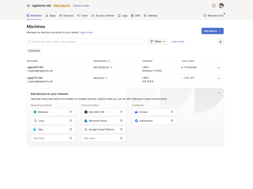Switch to the Users tab

(82, 15)
